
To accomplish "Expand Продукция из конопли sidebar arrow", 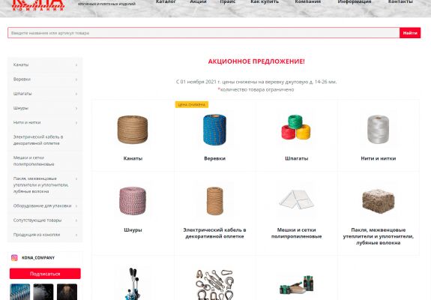I will pyautogui.click(x=76, y=235).
